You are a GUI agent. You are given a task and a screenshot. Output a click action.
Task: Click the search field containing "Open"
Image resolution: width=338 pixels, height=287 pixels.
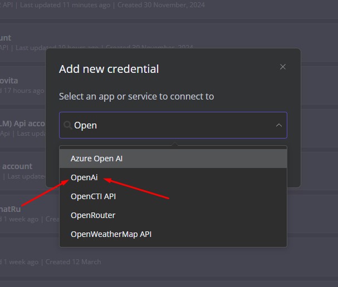173,125
